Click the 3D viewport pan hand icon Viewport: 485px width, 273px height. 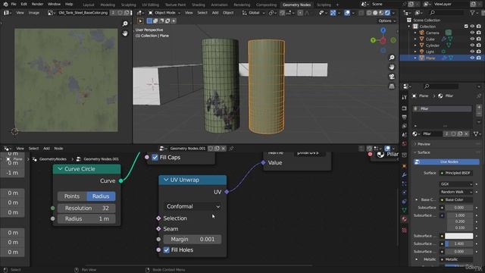(392, 67)
